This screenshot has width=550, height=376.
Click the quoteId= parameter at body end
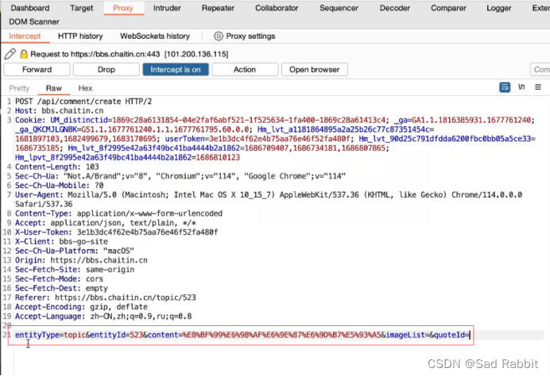451,335
